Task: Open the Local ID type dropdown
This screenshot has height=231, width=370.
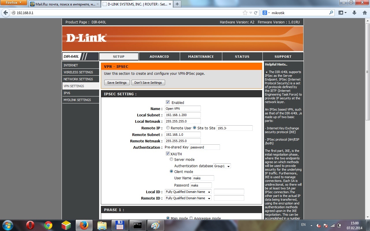Action: [188, 192]
